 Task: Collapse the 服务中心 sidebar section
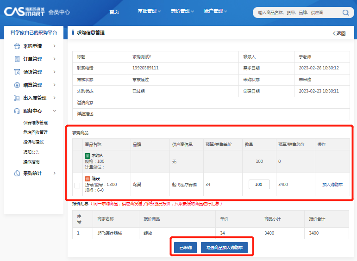55,111
